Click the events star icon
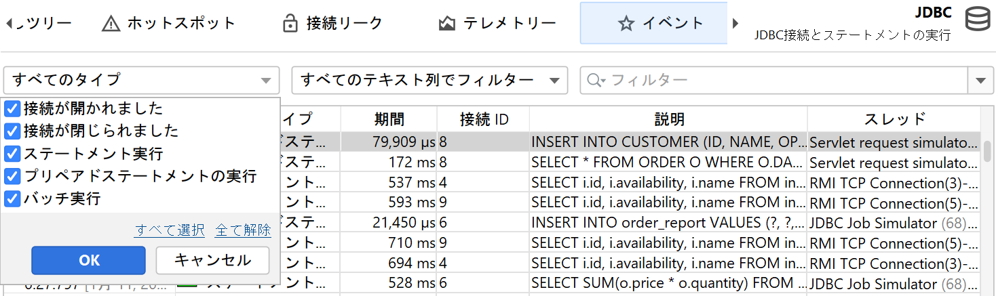996x296 pixels. pos(626,24)
